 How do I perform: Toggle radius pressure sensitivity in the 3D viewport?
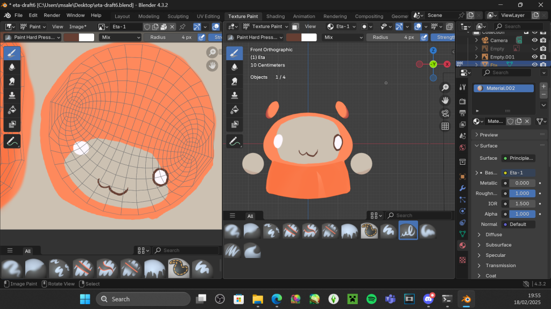pyautogui.click(x=424, y=37)
